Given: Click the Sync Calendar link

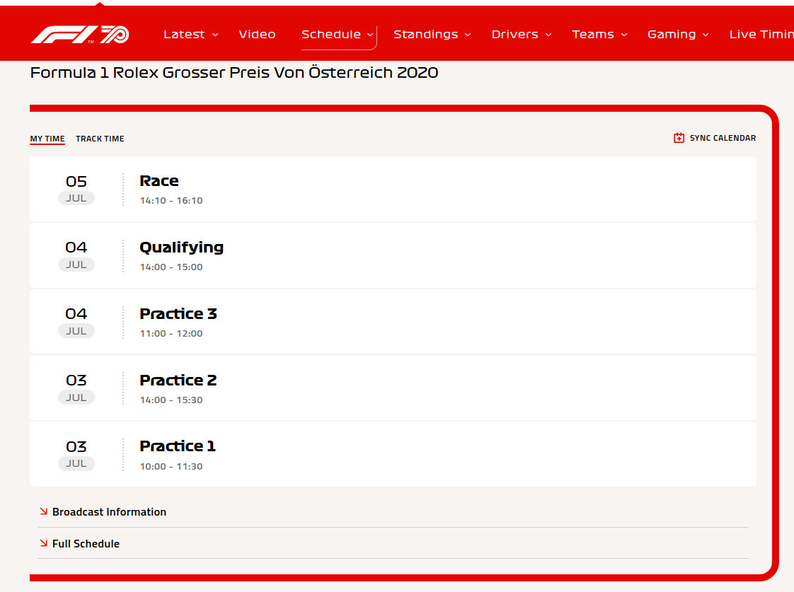Looking at the screenshot, I should [722, 138].
